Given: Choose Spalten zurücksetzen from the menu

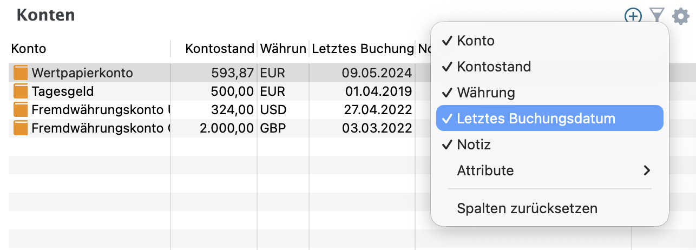Looking at the screenshot, I should [x=527, y=208].
